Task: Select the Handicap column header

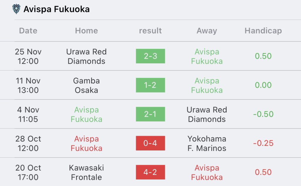Action: click(263, 31)
